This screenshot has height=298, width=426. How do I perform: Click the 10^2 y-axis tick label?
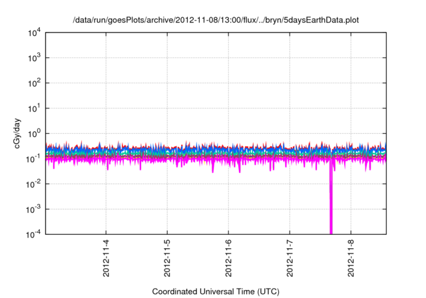point(33,83)
